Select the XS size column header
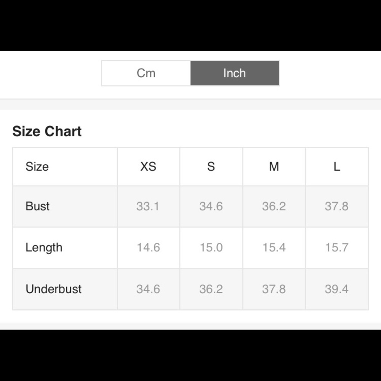The height and width of the screenshot is (381, 381). point(149,167)
